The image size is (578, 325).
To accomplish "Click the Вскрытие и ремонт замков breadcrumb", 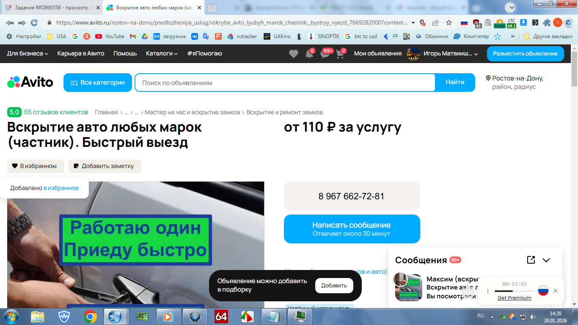I will (285, 112).
